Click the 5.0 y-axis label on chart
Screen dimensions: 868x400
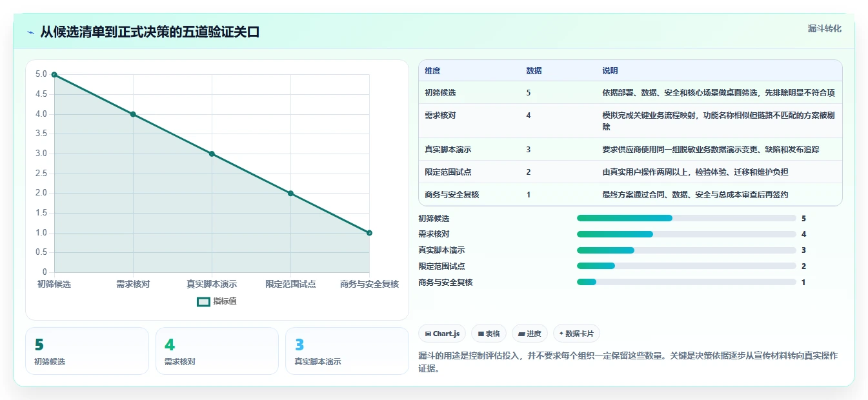41,75
